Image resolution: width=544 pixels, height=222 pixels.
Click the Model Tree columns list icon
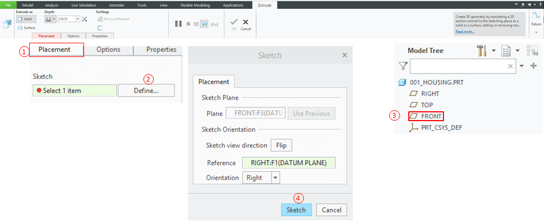pyautogui.click(x=506, y=51)
